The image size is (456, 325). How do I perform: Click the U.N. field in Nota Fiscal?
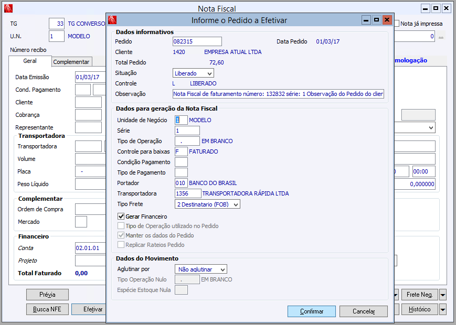coord(57,36)
